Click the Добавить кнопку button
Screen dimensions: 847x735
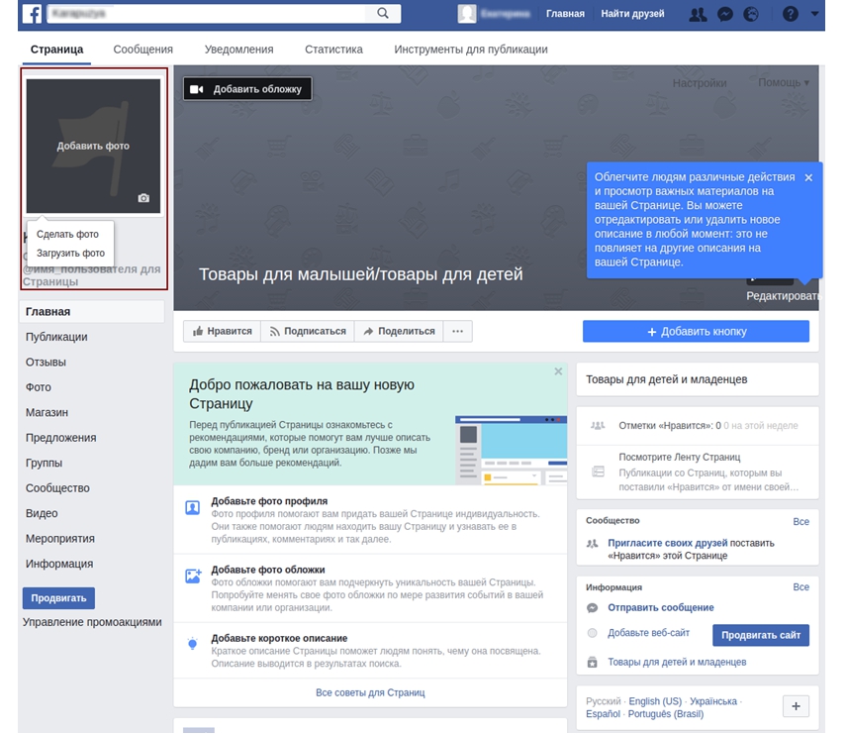[696, 332]
